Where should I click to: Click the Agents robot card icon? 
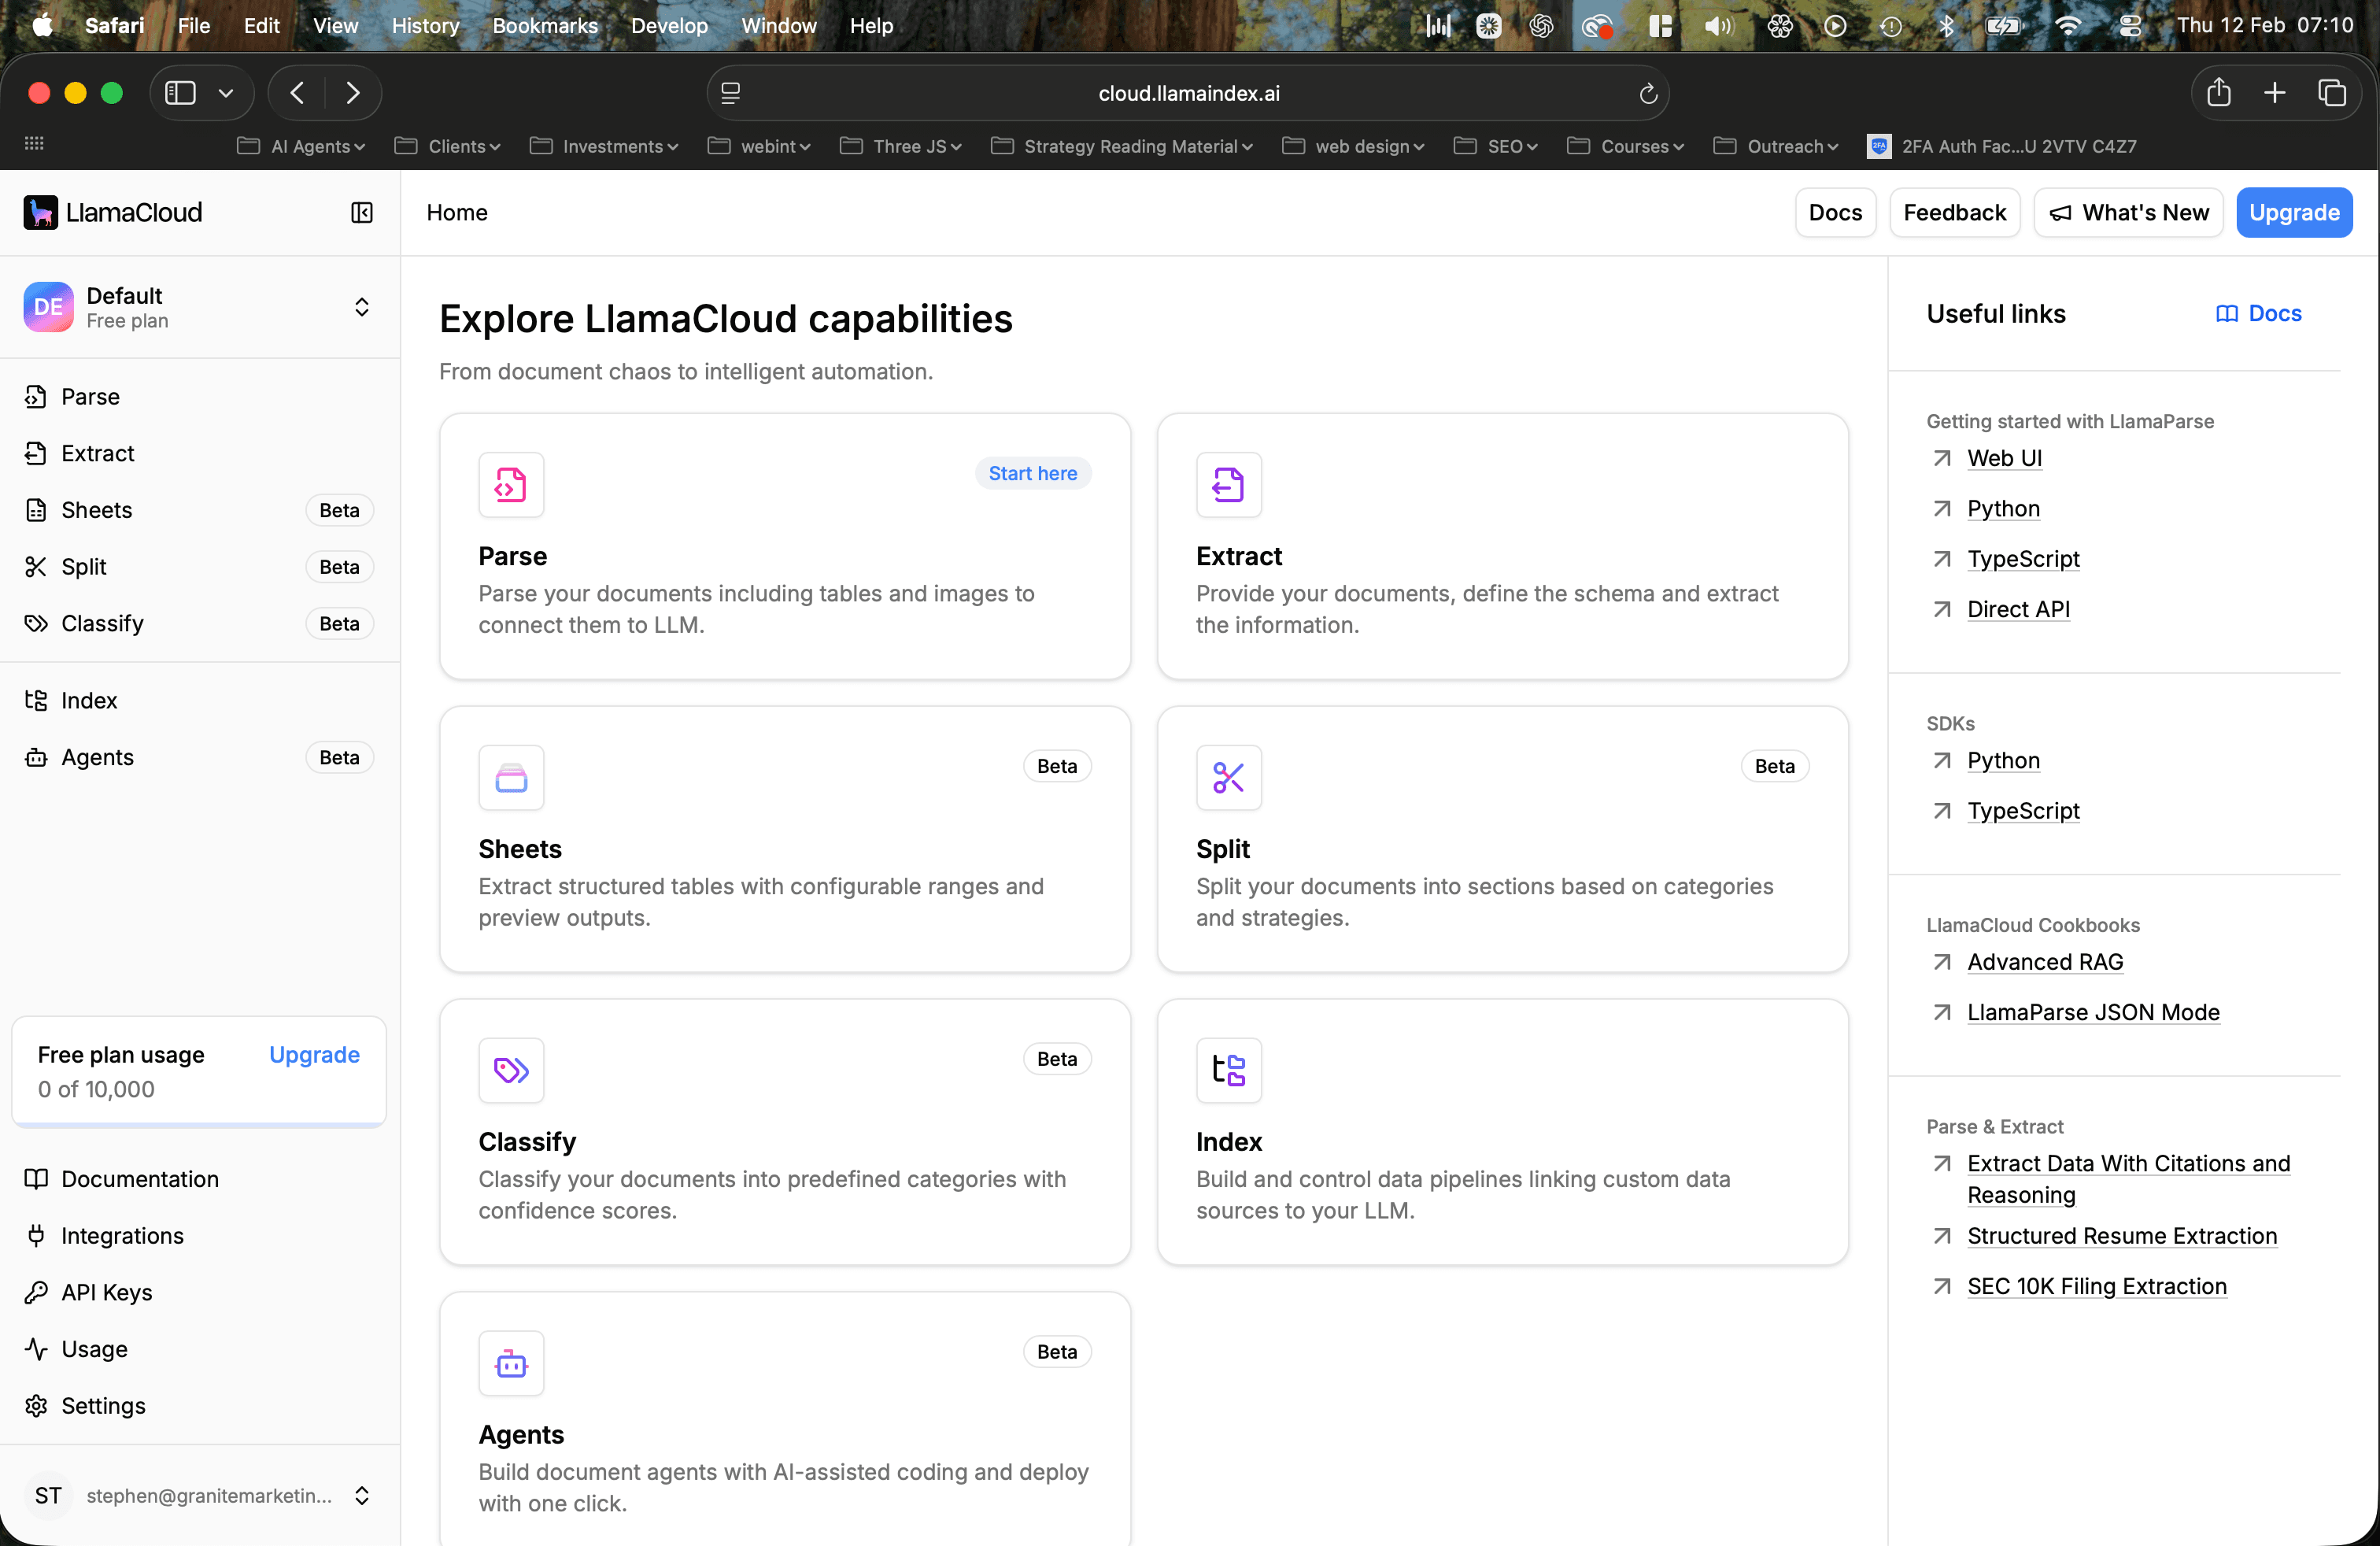pos(511,1363)
